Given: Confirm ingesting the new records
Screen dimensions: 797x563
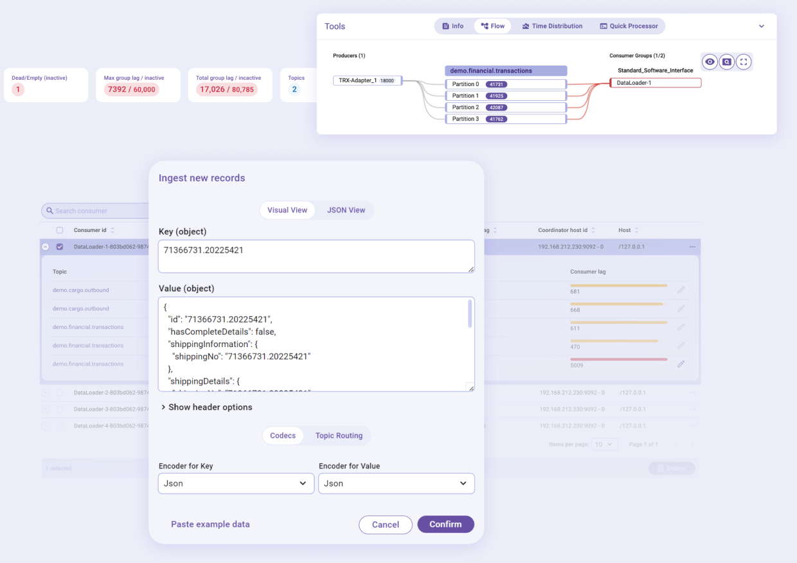Looking at the screenshot, I should pyautogui.click(x=445, y=524).
